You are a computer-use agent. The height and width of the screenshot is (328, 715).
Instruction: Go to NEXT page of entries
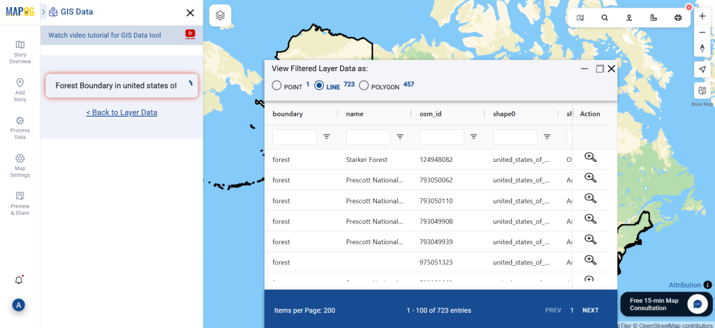[x=590, y=311]
